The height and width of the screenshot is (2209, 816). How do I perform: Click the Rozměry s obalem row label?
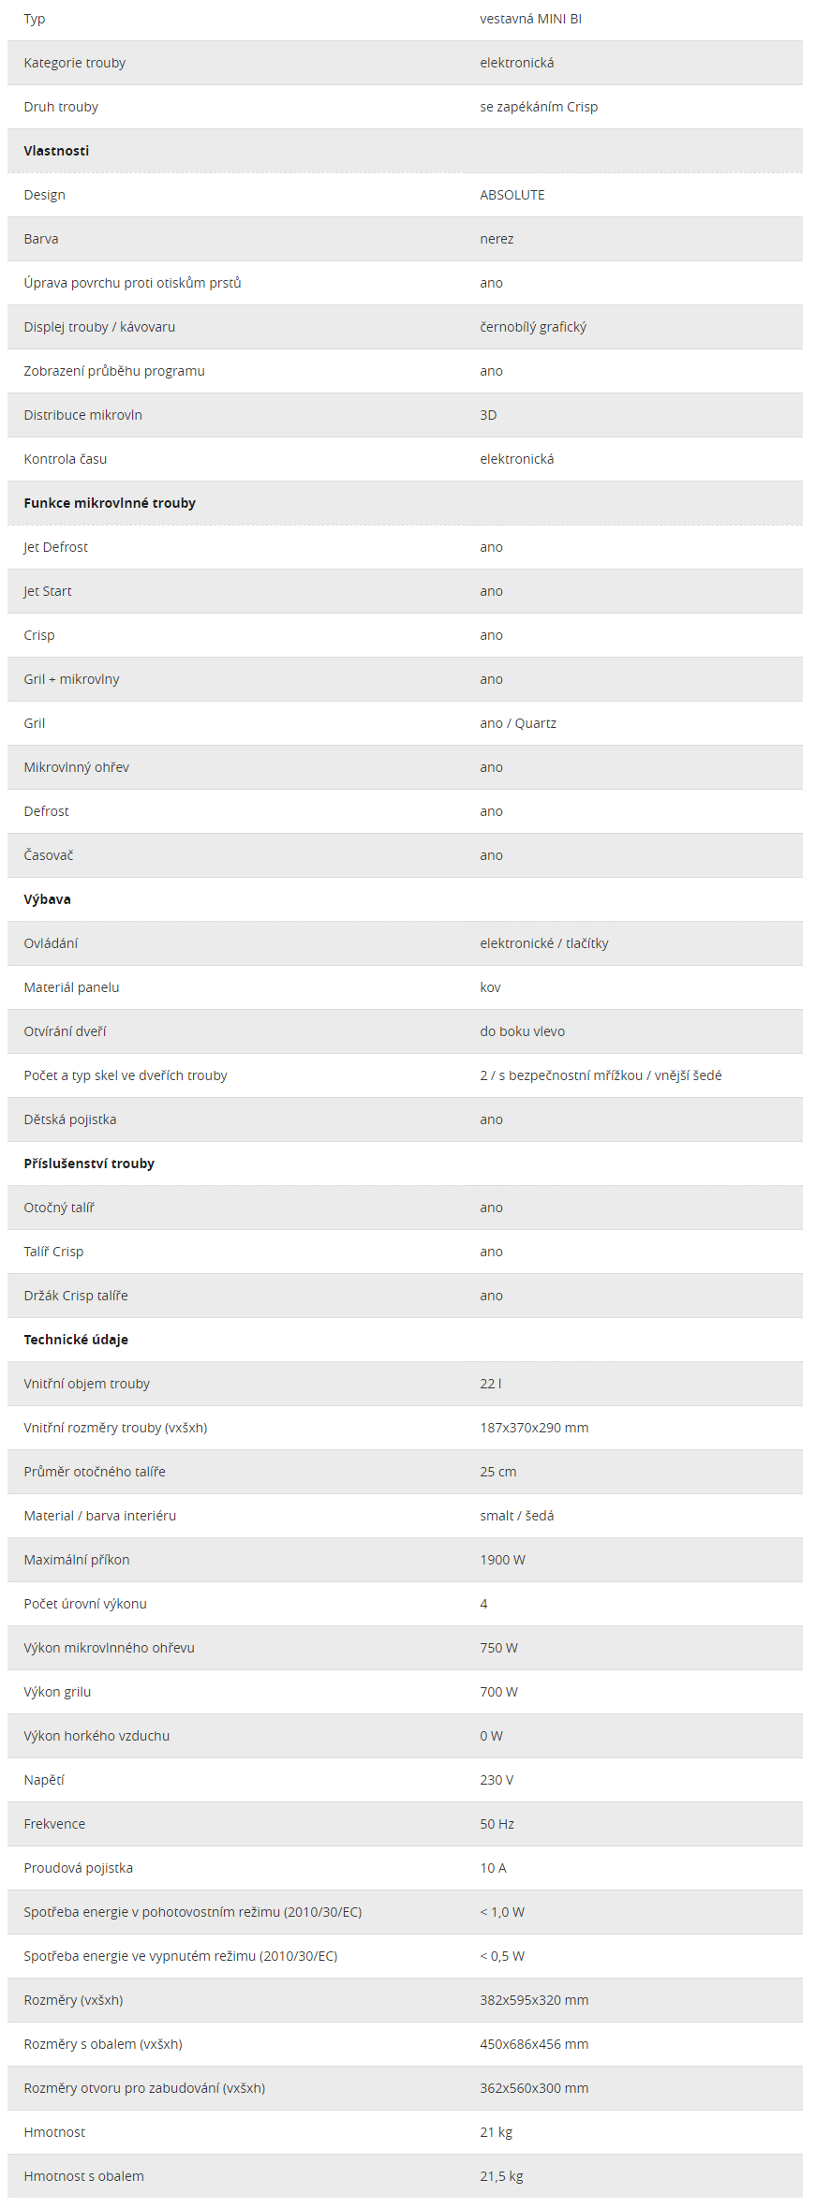tap(103, 2044)
